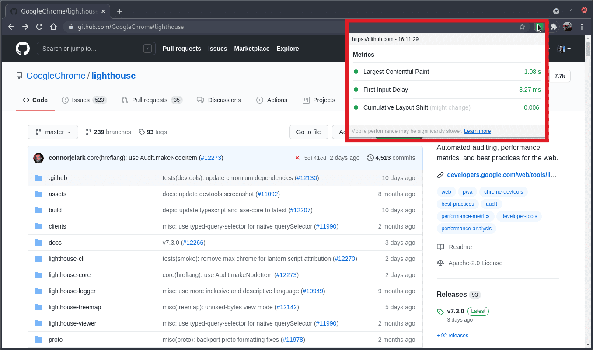Open developers.google.com website link
Viewport: 593px width, 350px height.
(502, 175)
